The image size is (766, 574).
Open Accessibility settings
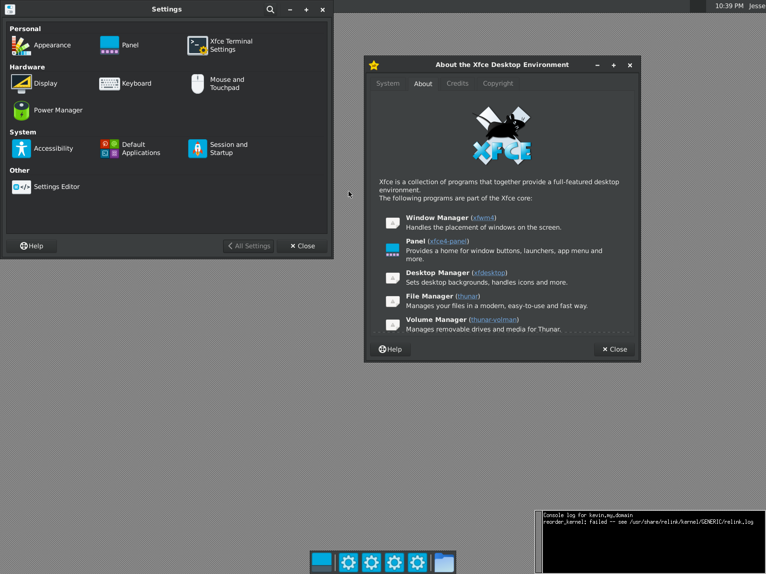tap(42, 149)
